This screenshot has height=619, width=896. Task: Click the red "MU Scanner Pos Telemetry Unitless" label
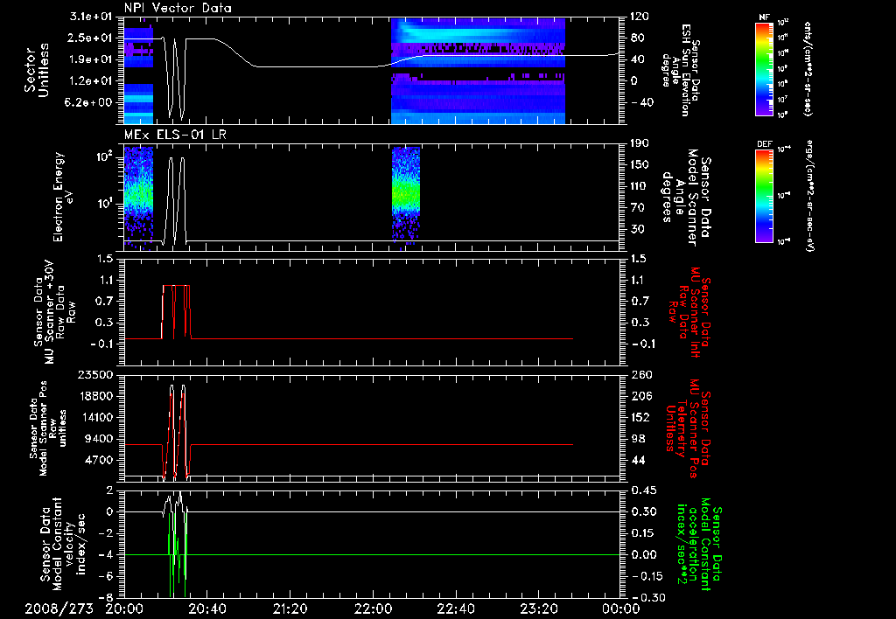(688, 428)
